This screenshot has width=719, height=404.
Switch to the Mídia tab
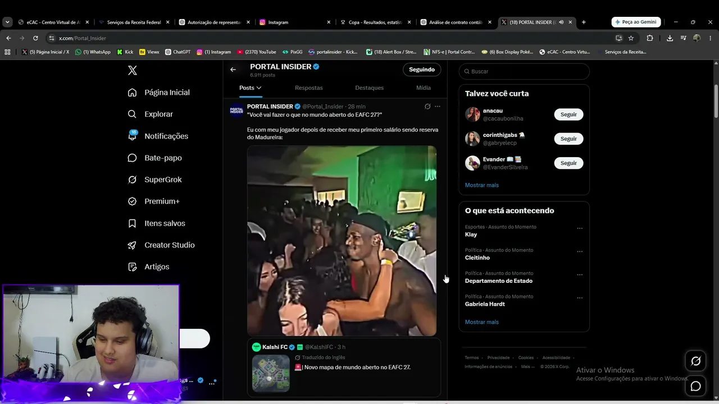[x=424, y=88]
